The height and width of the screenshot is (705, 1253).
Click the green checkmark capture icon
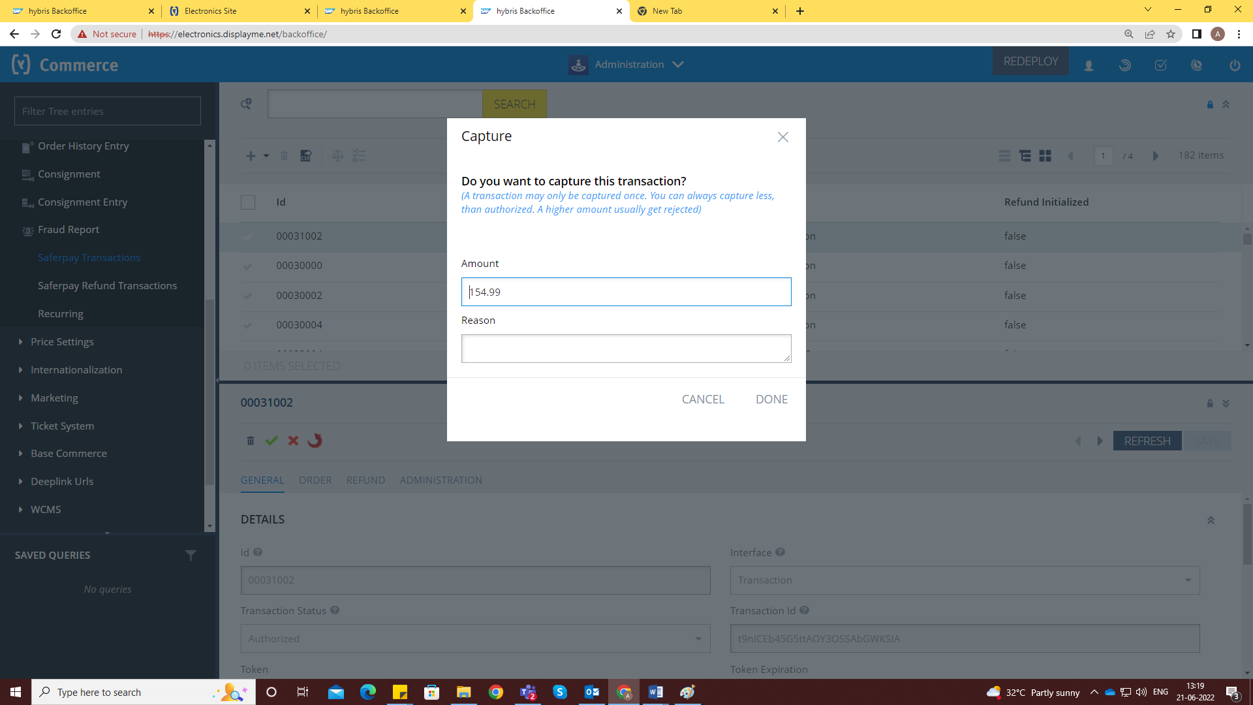pos(271,441)
